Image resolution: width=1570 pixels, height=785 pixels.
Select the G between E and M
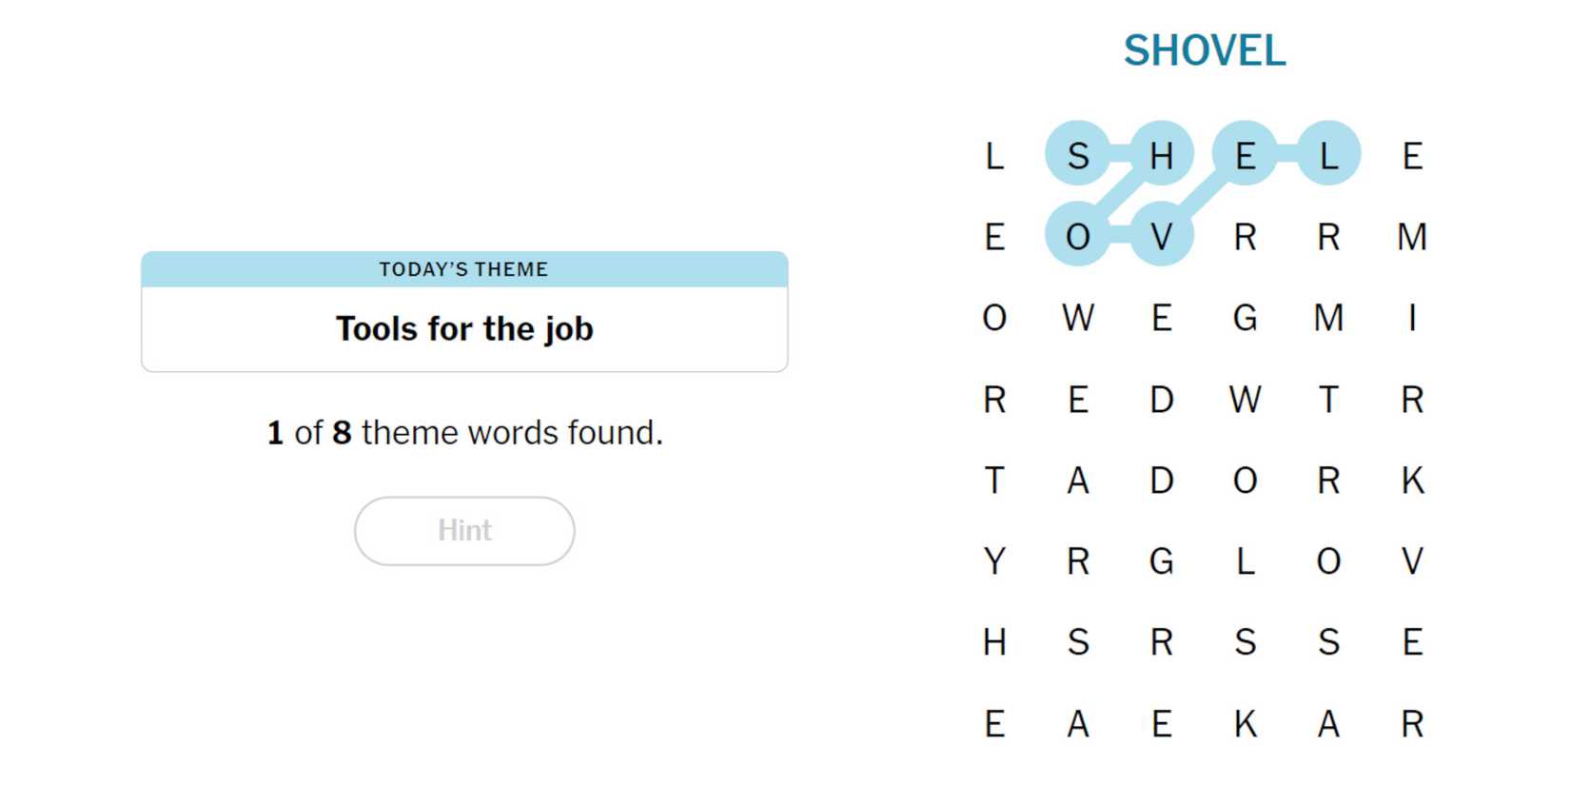pos(1245,318)
